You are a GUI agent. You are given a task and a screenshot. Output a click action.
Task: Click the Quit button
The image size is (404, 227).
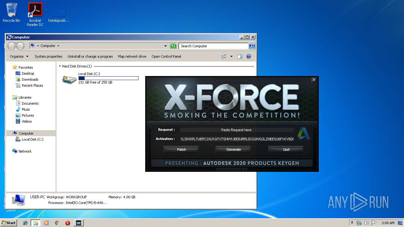point(286,149)
